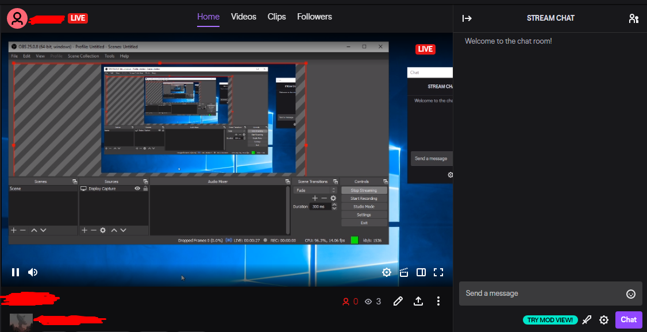Enter fullscreen video mode
Image resolution: width=647 pixels, height=332 pixels.
(x=438, y=272)
